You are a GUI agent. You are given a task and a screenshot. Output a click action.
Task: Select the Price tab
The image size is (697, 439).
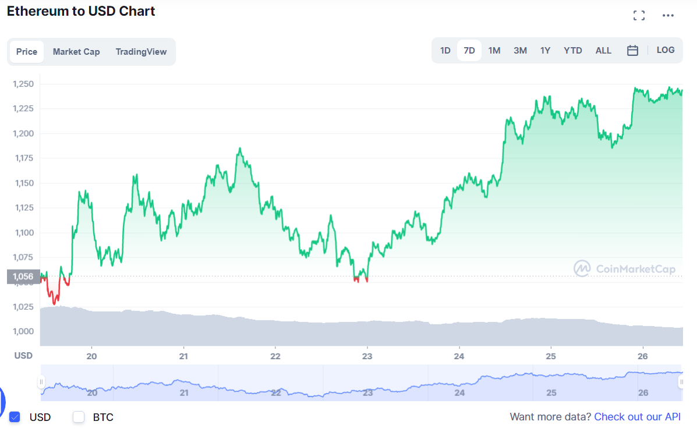[27, 52]
